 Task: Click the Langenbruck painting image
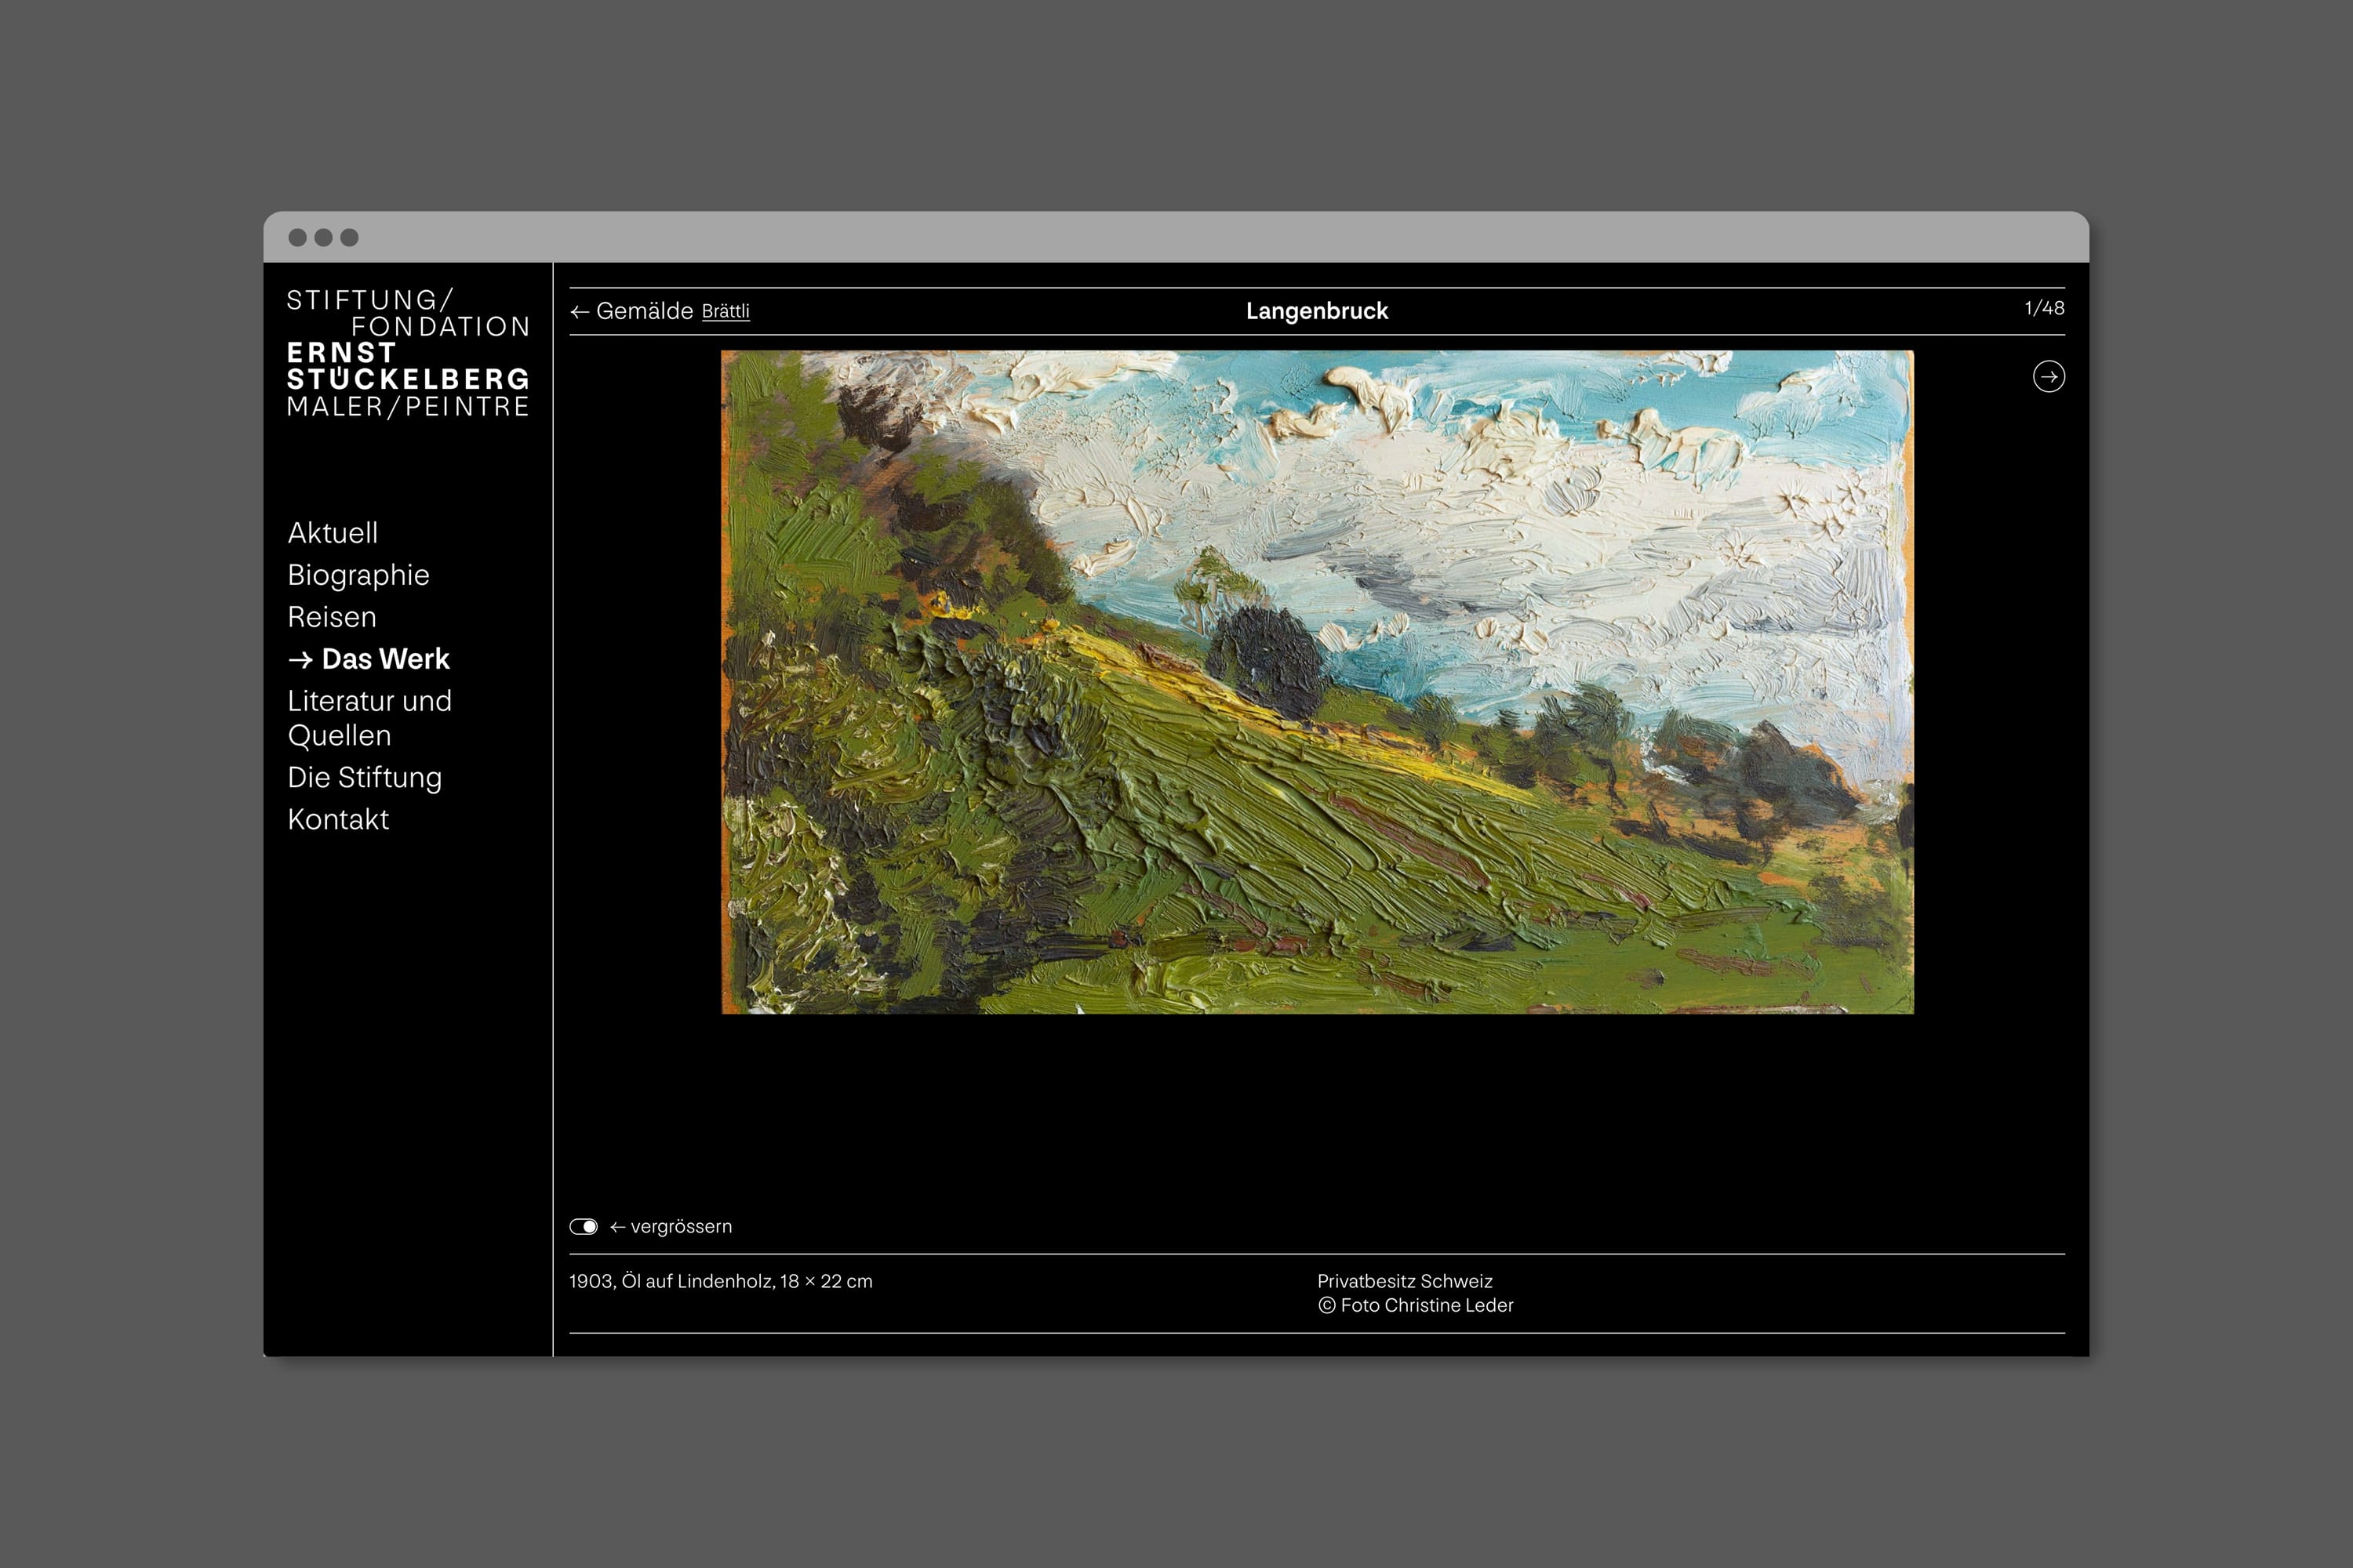1317,682
